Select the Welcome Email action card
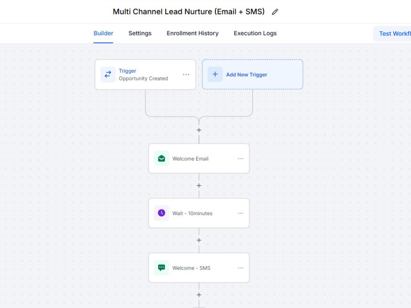 point(199,159)
